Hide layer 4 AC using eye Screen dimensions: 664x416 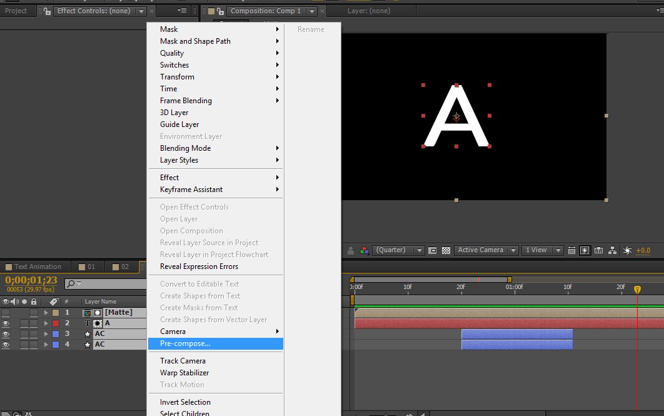[6, 345]
